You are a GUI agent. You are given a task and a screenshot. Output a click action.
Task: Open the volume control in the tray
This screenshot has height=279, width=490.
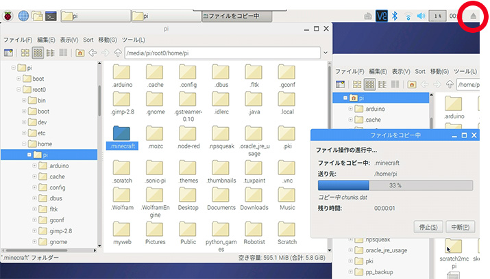tap(421, 15)
